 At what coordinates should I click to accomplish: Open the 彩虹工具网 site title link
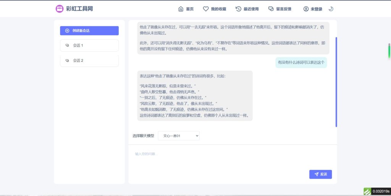pyautogui.click(x=79, y=9)
